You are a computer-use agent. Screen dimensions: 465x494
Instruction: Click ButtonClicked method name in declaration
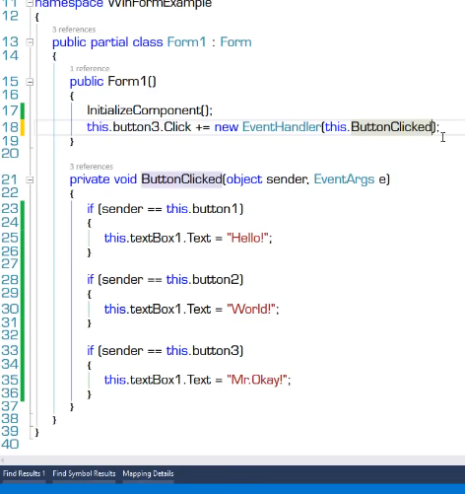click(x=181, y=179)
